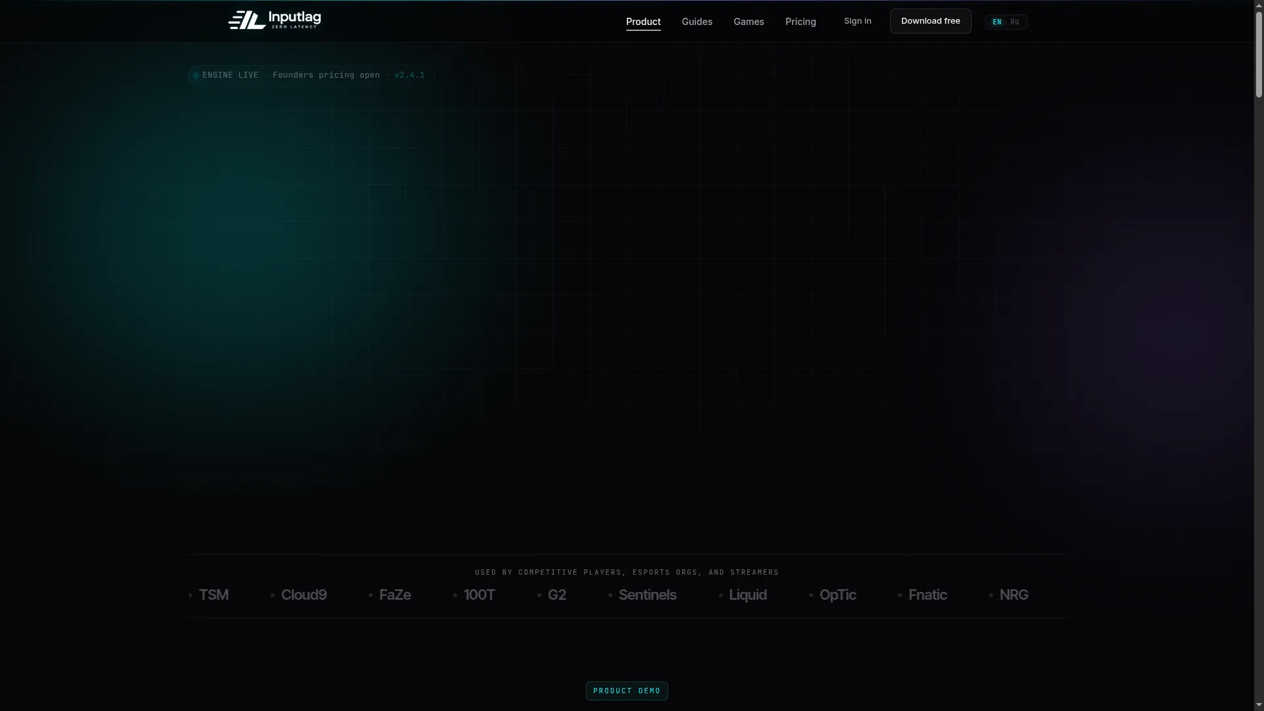Screen dimensions: 1264x711
Task: Click the ENGINE LIVE status badge
Action: pos(311,75)
